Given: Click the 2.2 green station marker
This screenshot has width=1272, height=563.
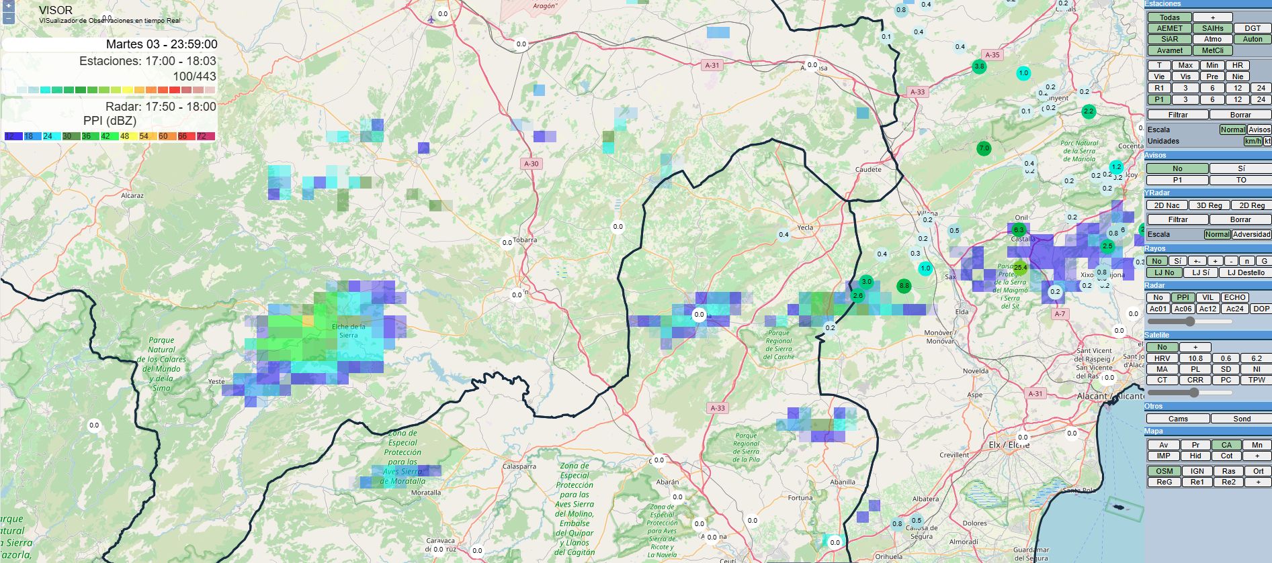Looking at the screenshot, I should [x=1089, y=111].
